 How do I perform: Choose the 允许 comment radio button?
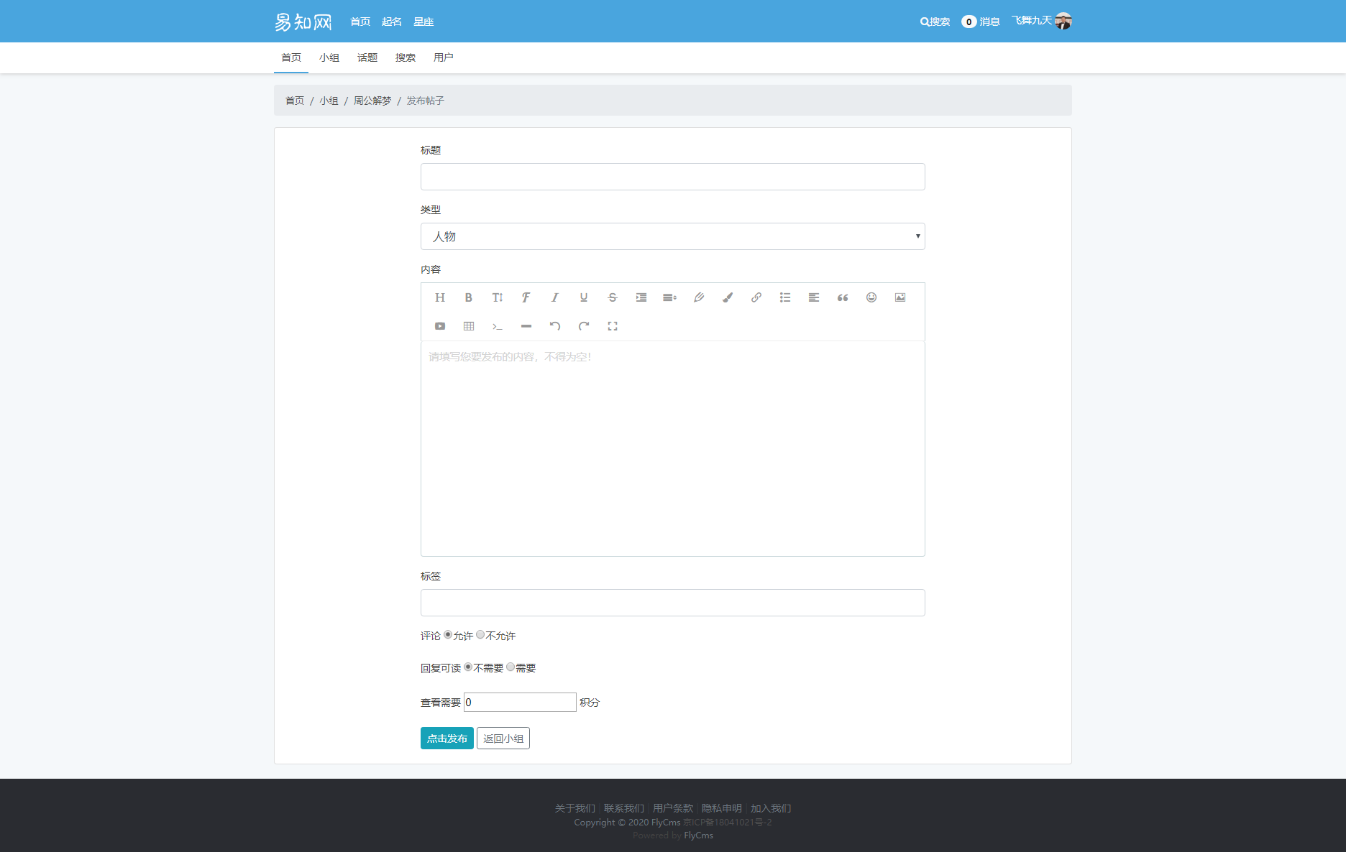[448, 635]
